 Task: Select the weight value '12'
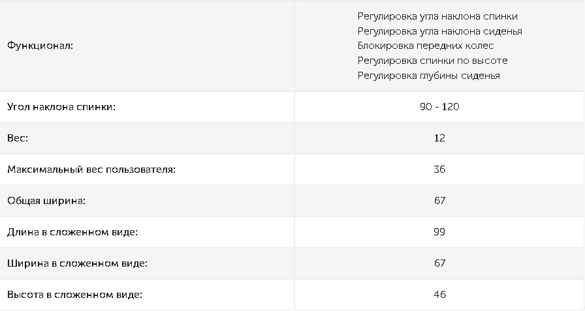click(x=439, y=138)
